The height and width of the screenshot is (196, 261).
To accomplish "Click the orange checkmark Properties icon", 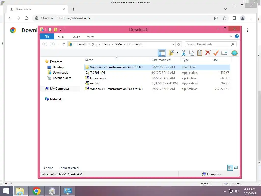I will pyautogui.click(x=216, y=53).
